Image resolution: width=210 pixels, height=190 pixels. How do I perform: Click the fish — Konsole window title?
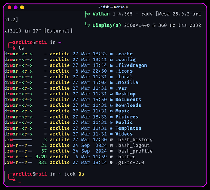(x=113, y=7)
